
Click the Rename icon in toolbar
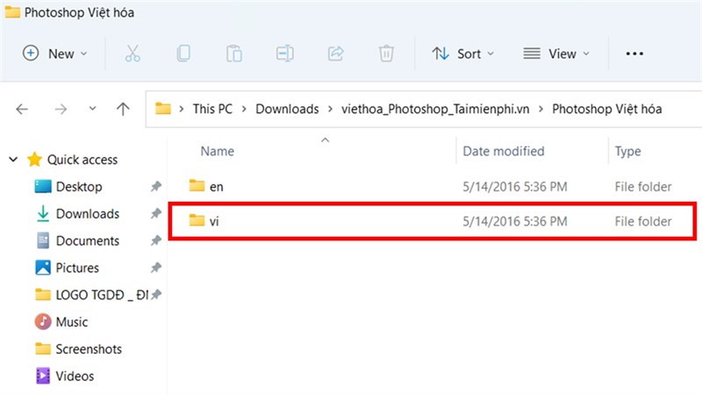[284, 54]
